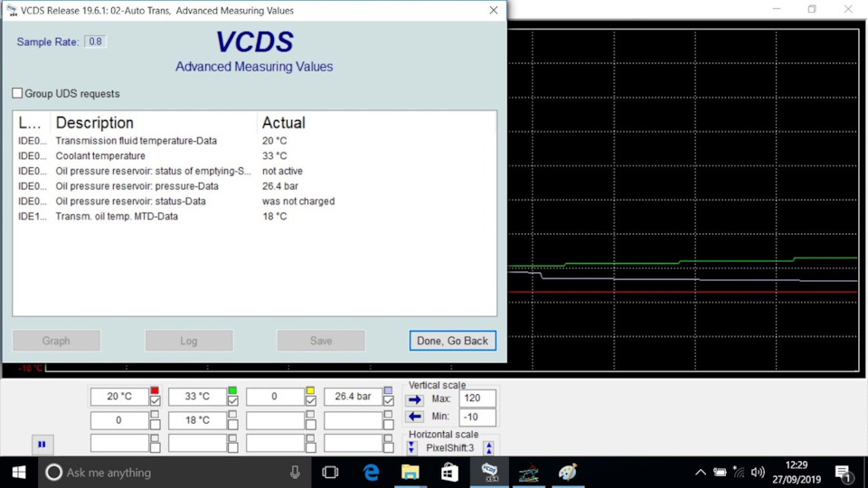Check the second-row checkbox beside the 0 value
Image resolution: width=868 pixels, height=488 pixels.
point(155,425)
